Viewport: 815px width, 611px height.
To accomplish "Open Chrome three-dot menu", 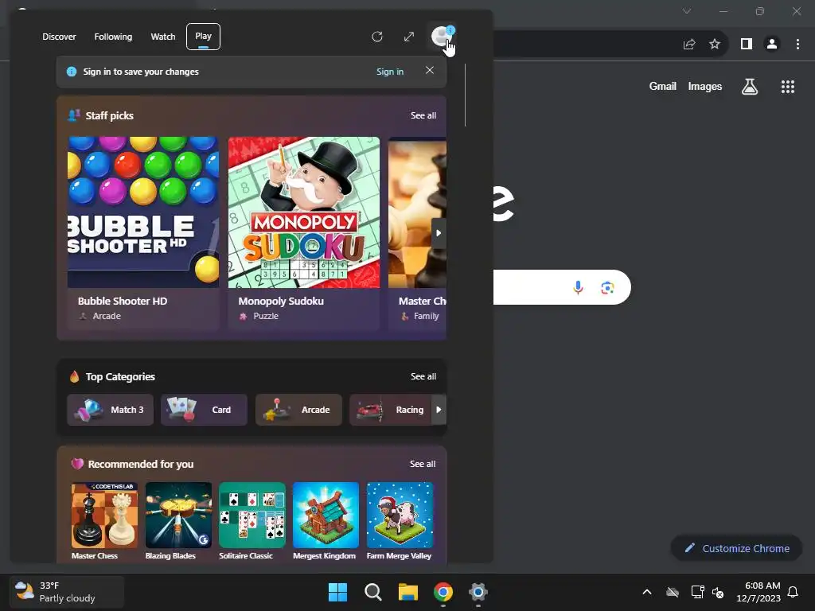I will tap(797, 45).
